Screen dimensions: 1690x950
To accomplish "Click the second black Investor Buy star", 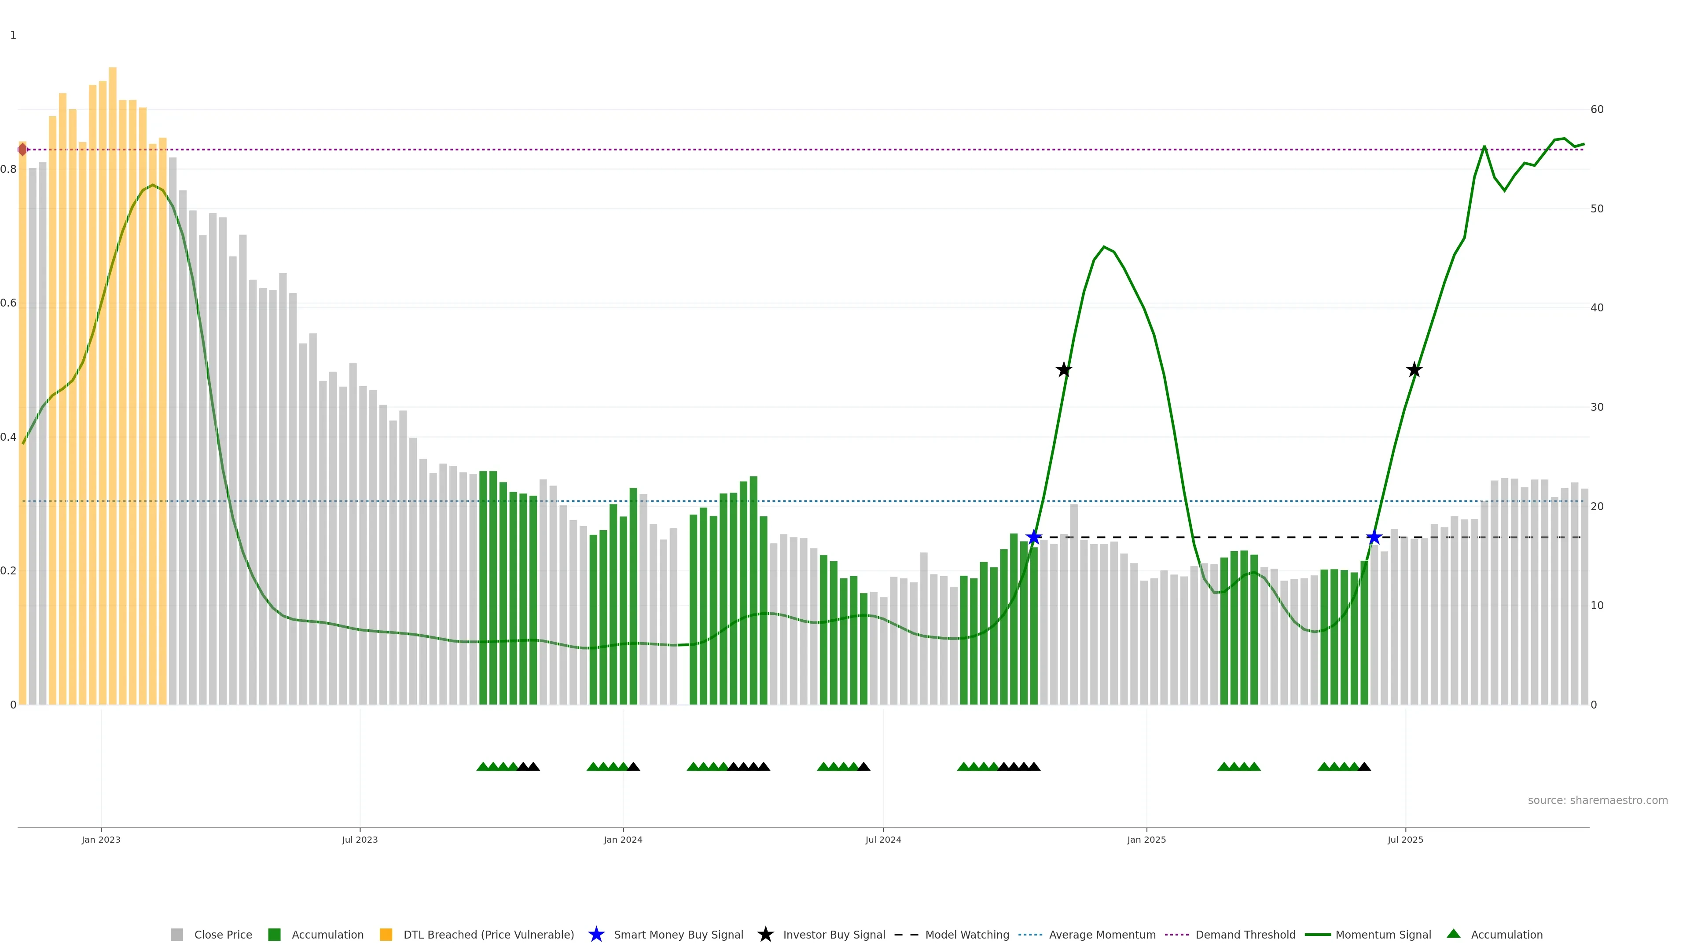I will pyautogui.click(x=1414, y=370).
